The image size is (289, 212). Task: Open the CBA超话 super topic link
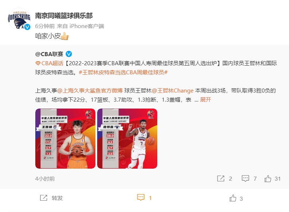click(52, 63)
